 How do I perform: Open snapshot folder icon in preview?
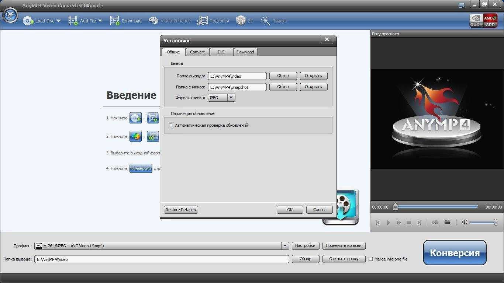[447, 222]
